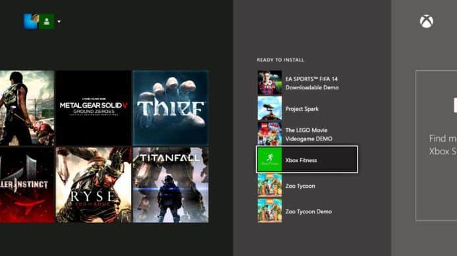
Task: Open the Xbox logo icon
Action: (427, 22)
